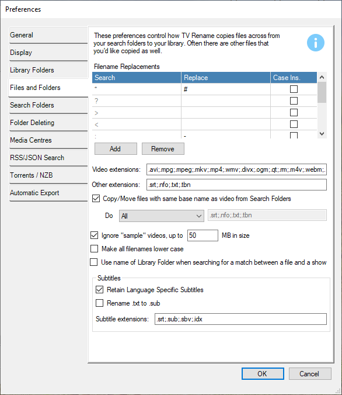Click the Video extensions input field
Screen dimensions: 342x395
236,169
